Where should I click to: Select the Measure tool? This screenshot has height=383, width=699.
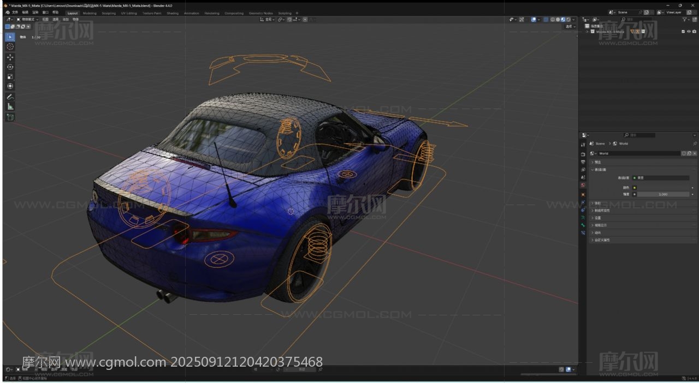point(10,106)
